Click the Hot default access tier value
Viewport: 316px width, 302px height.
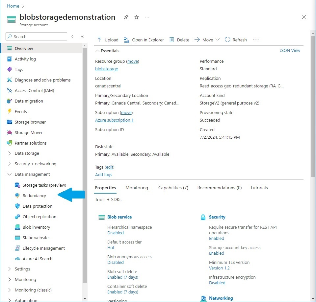[x=111, y=248]
